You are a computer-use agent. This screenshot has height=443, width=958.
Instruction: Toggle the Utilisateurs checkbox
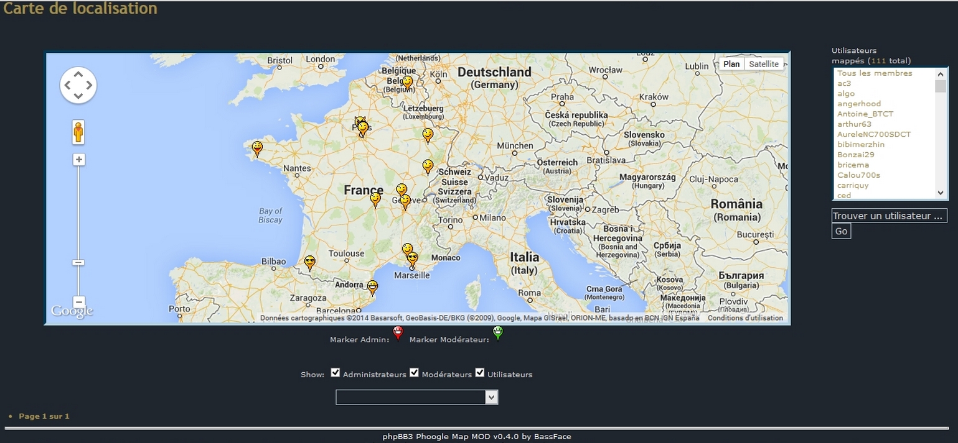(480, 373)
